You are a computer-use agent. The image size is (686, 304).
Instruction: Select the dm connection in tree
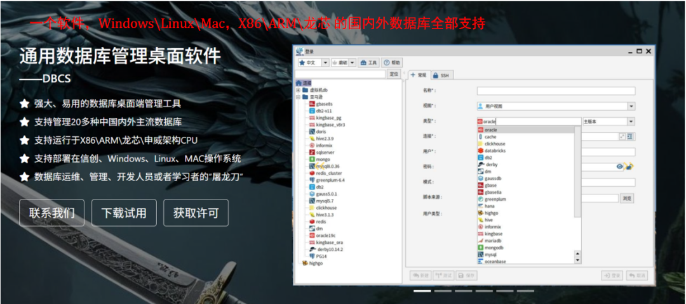(x=316, y=229)
